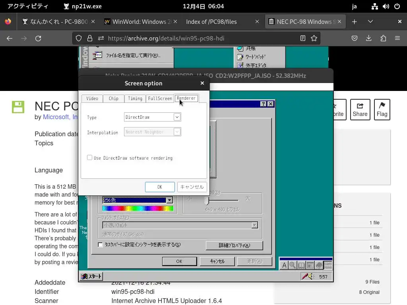
Task: Toggle reader view icon in address bar
Action: coord(302,39)
